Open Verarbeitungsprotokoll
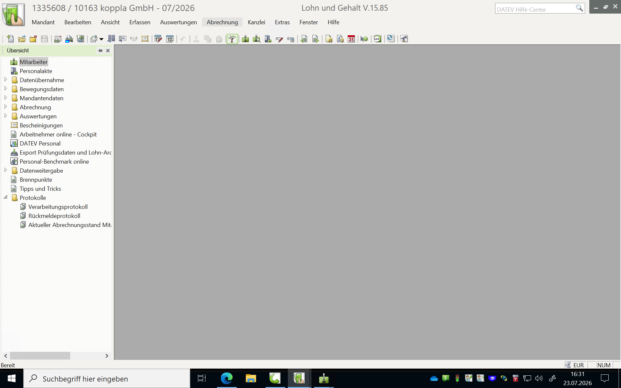This screenshot has height=388, width=621. pos(58,207)
